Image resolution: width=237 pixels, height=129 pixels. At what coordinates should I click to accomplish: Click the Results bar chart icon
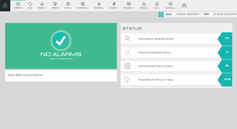[x=42, y=4]
